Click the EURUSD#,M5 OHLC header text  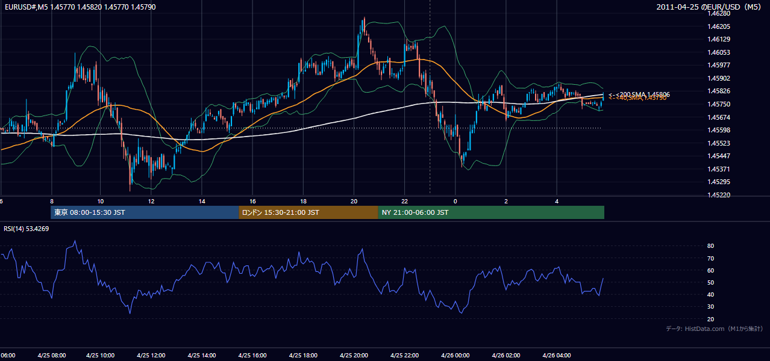click(80, 7)
